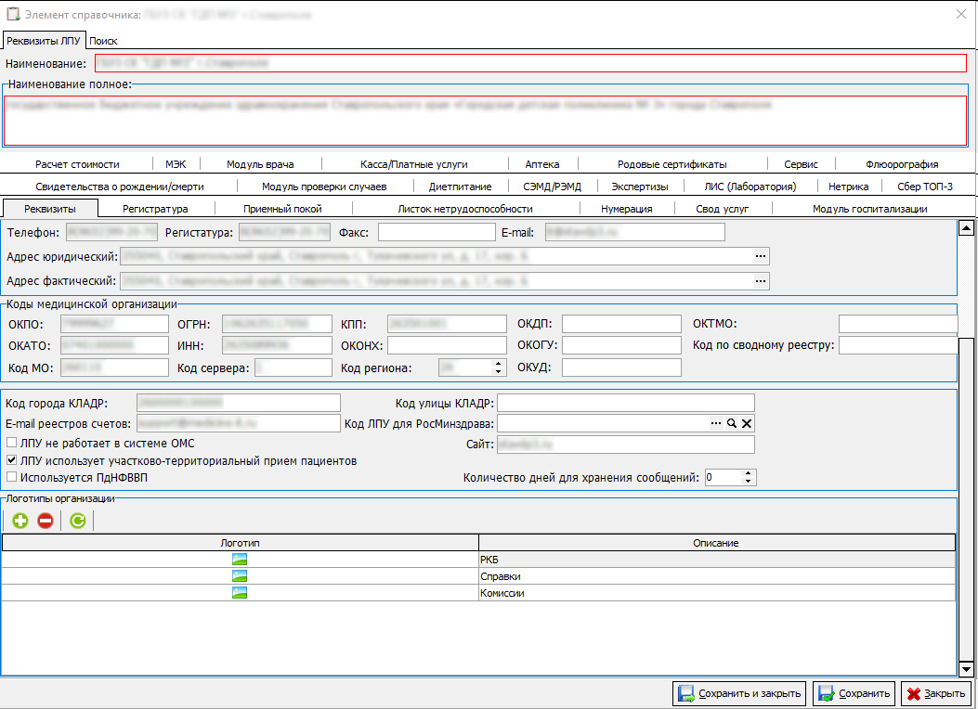This screenshot has height=709, width=978.
Task: Close the Элемент справочника window
Action: pyautogui.click(x=961, y=14)
